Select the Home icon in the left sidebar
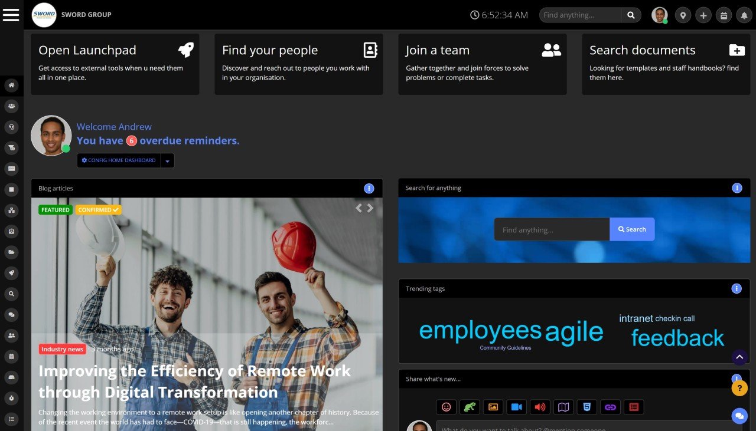Image resolution: width=756 pixels, height=431 pixels. pos(11,85)
